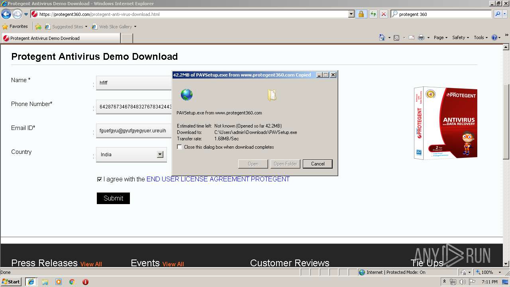Image resolution: width=510 pixels, height=287 pixels.
Task: Click the globe icon in download dialog
Action: pos(186,95)
